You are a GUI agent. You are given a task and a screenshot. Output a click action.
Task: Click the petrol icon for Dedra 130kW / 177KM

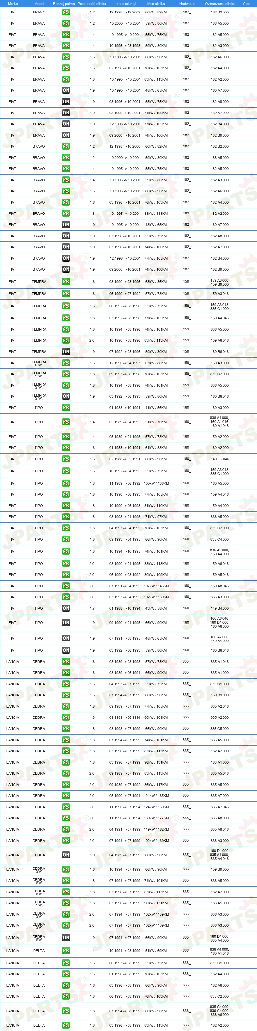click(x=66, y=818)
